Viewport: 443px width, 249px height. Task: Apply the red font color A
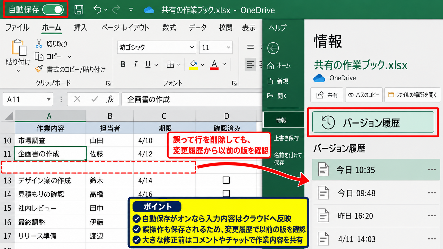[214, 64]
